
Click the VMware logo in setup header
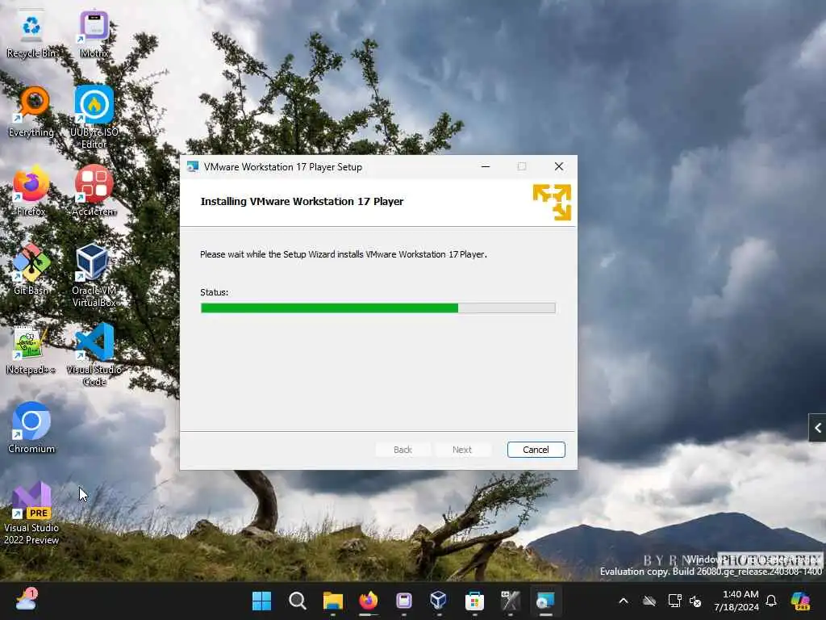[x=552, y=202]
